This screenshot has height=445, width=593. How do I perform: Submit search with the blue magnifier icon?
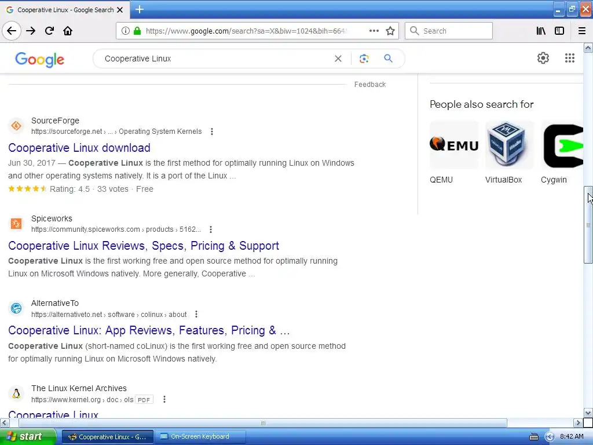[389, 59]
